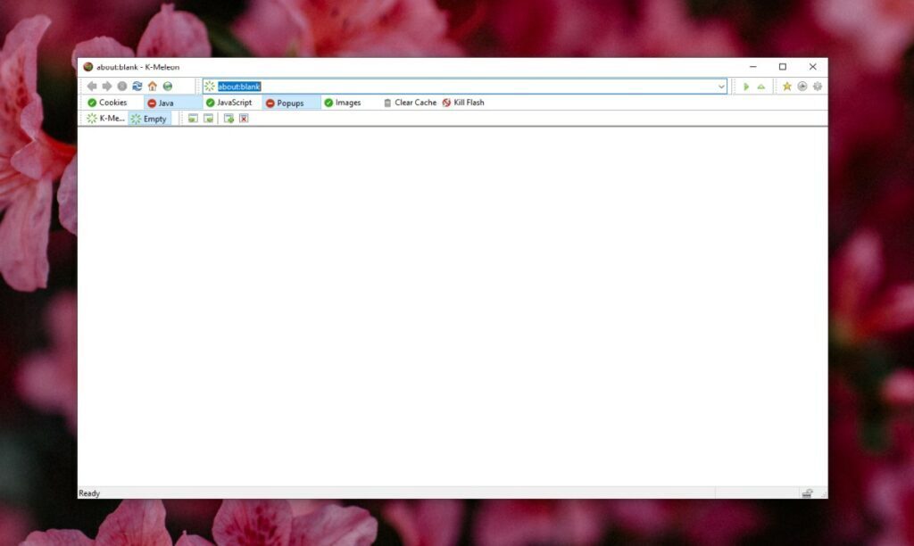914x546 pixels.
Task: Click the Back navigation arrow
Action: click(92, 87)
